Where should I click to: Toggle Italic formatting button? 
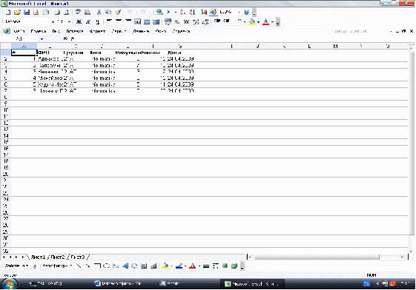coord(88,21)
